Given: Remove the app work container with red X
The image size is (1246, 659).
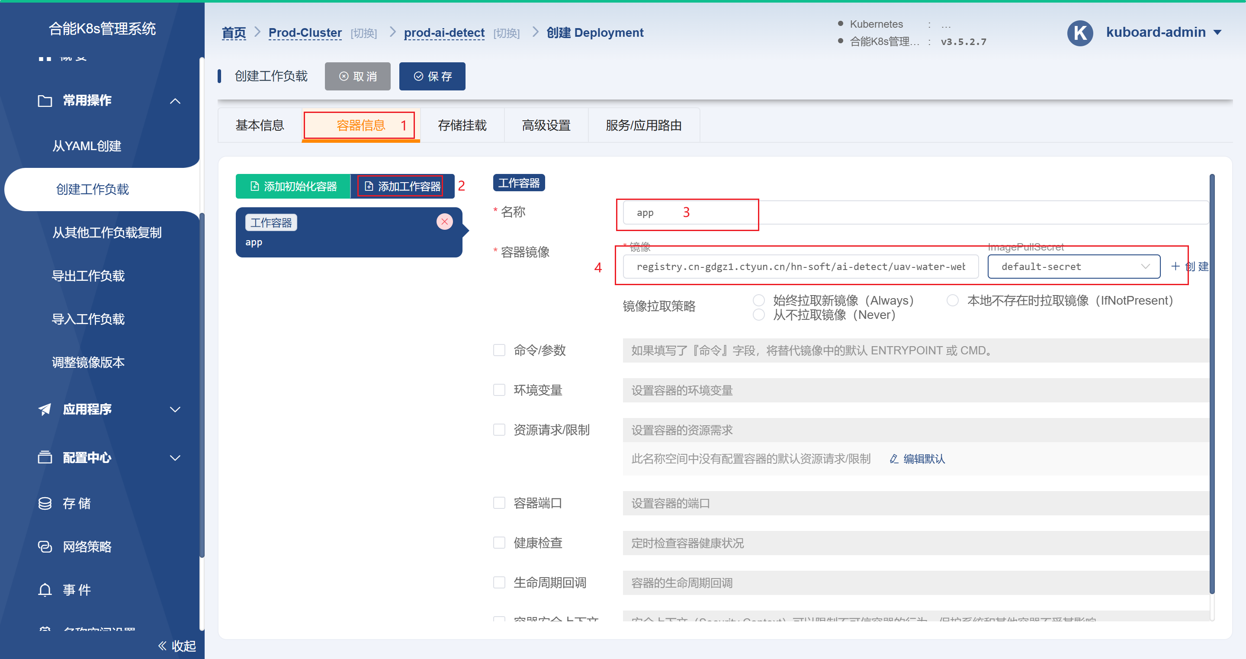Looking at the screenshot, I should pyautogui.click(x=444, y=222).
